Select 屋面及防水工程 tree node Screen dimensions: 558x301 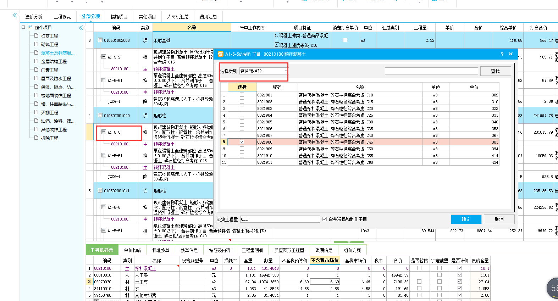56,79
